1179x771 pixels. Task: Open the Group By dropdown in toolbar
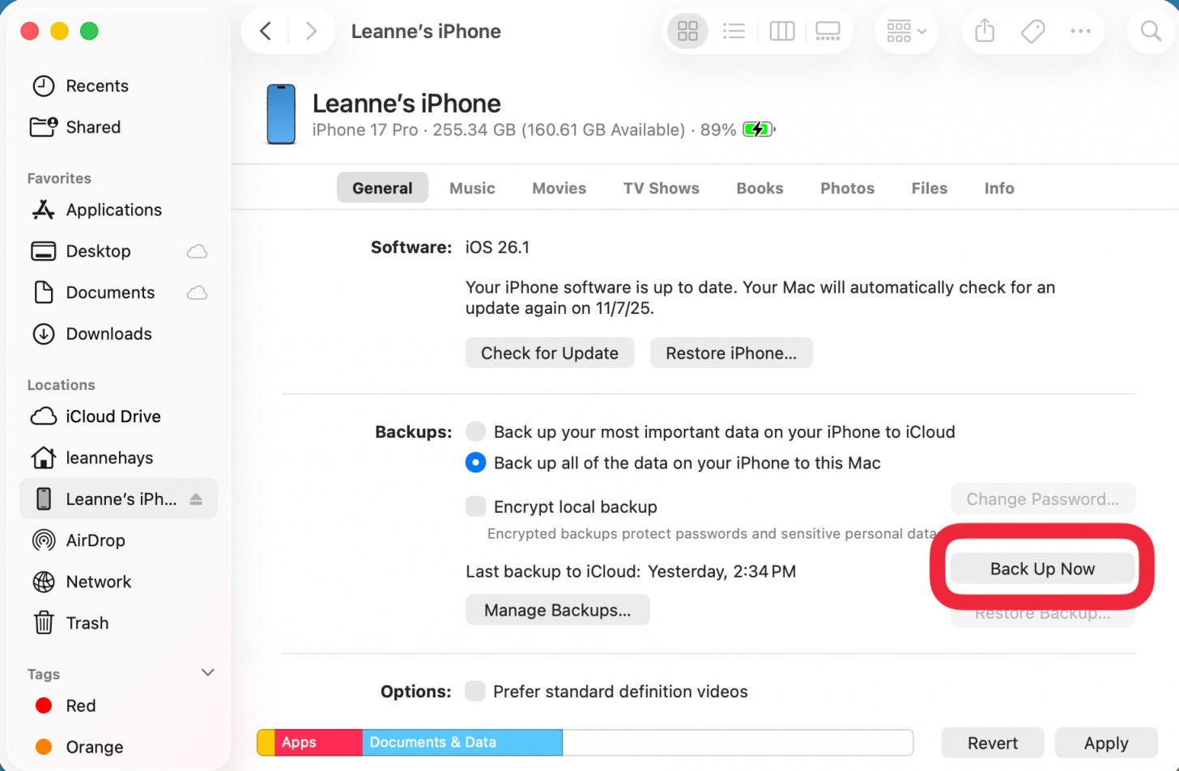(906, 31)
